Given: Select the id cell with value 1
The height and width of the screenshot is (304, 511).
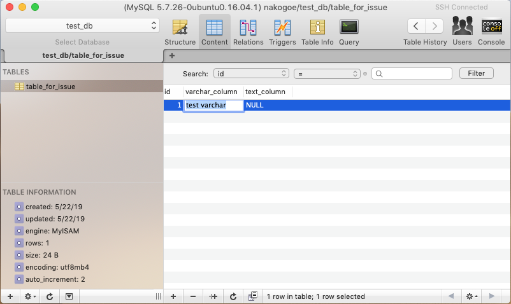Looking at the screenshot, I should [x=173, y=105].
